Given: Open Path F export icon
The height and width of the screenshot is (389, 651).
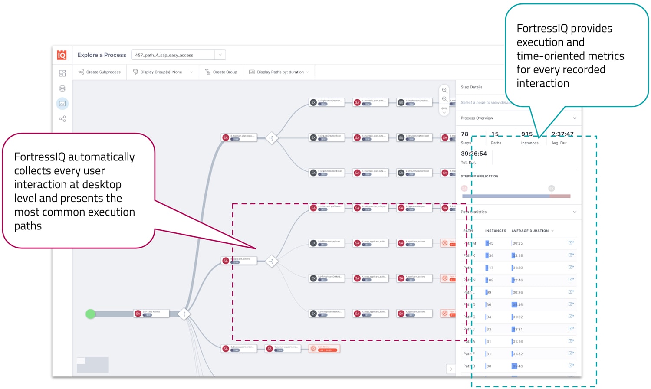Looking at the screenshot, I should pos(571,353).
